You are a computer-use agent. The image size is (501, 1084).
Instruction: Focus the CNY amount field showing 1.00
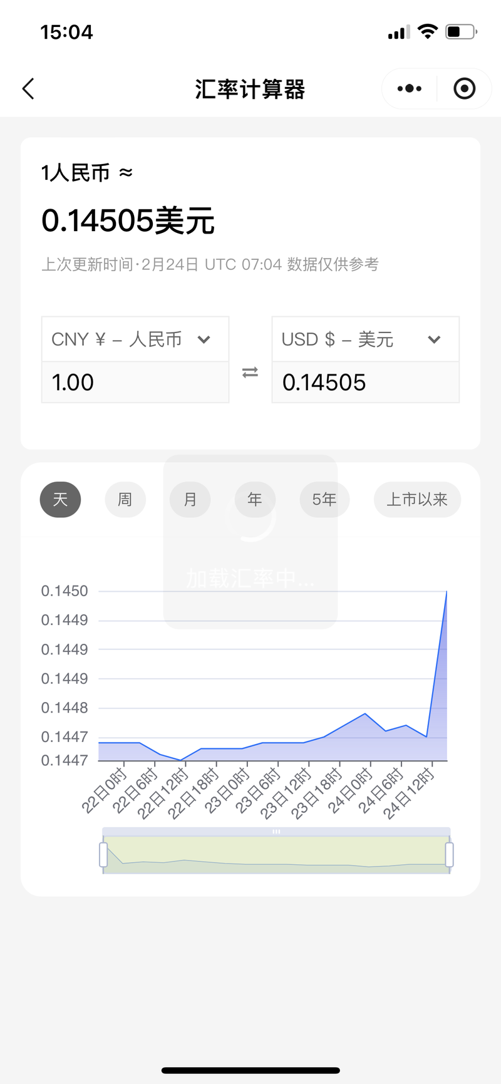pos(135,382)
